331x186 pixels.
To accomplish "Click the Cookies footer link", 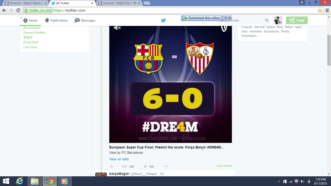I will [247, 27].
